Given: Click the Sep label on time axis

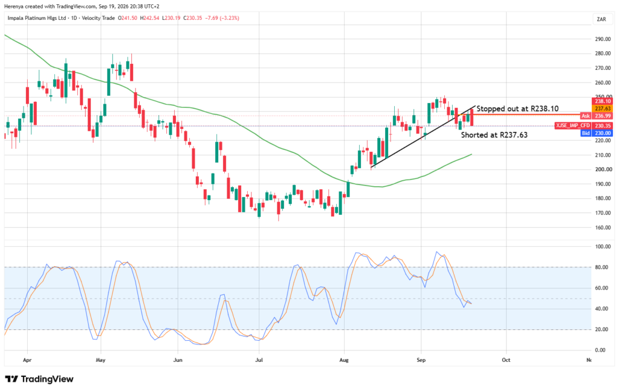Looking at the screenshot, I should point(421,360).
